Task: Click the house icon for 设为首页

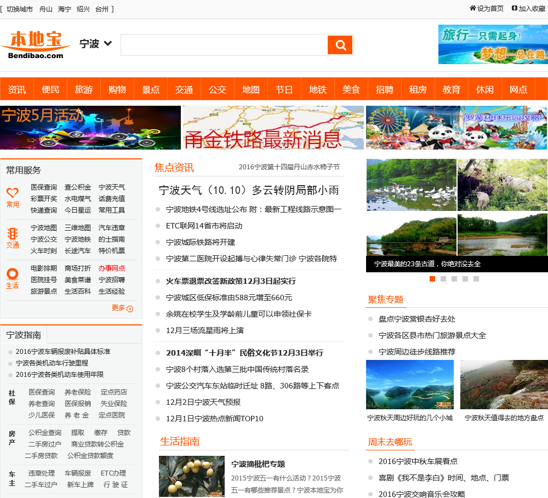Action: tap(472, 8)
